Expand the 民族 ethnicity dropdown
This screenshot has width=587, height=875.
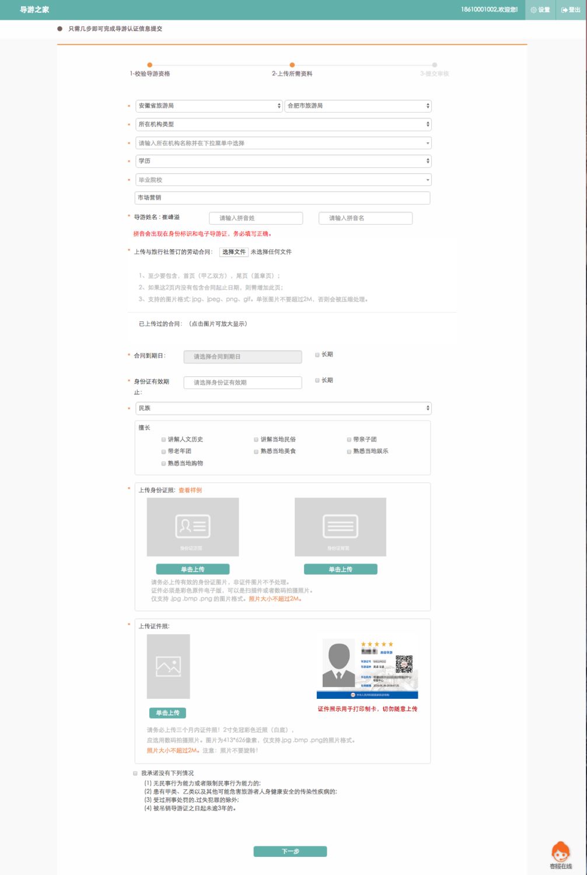point(282,408)
